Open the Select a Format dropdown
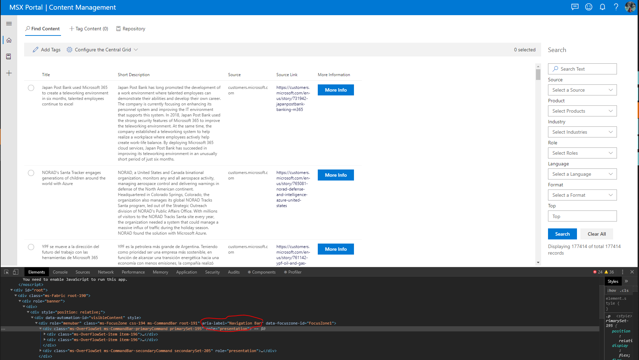The width and height of the screenshot is (639, 360). tap(582, 195)
